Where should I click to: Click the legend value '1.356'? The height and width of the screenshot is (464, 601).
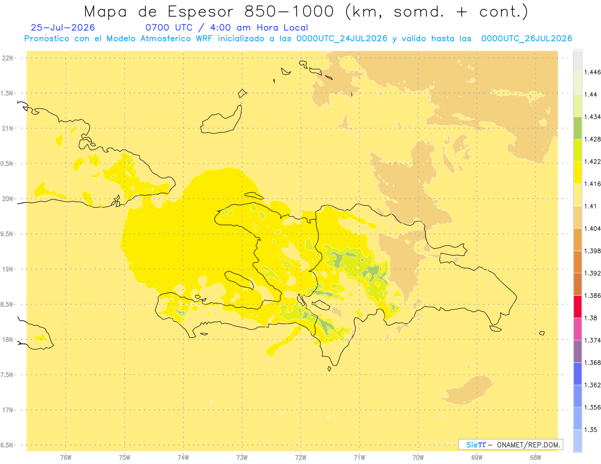tap(593, 407)
